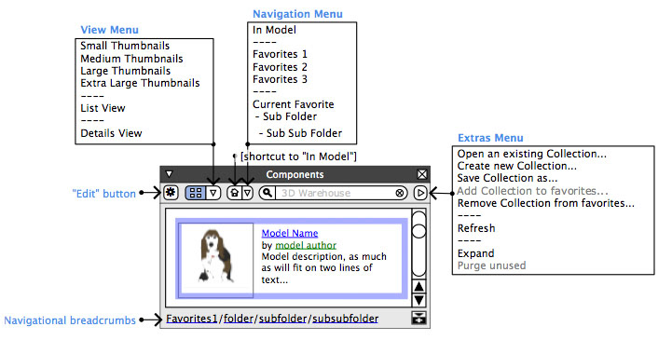Click the folder breadcrumb
The width and height of the screenshot is (672, 340).
click(239, 319)
